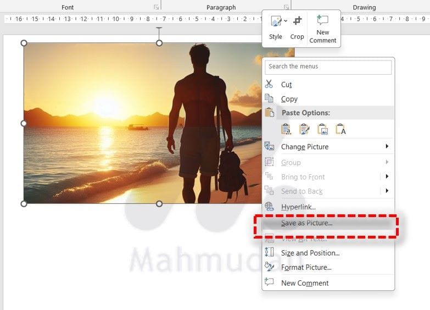430x310 pixels.
Task: Click the Format Picture icon
Action: pos(269,267)
